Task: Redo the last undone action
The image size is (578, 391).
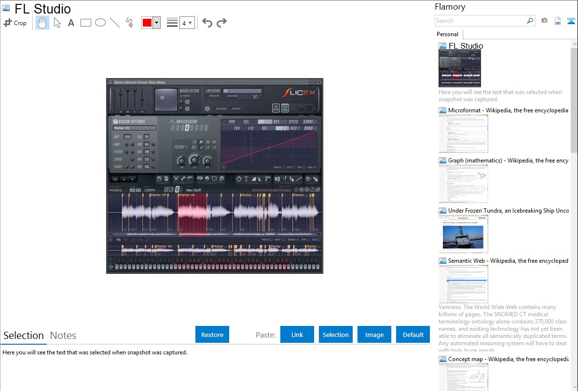Action: [x=222, y=23]
